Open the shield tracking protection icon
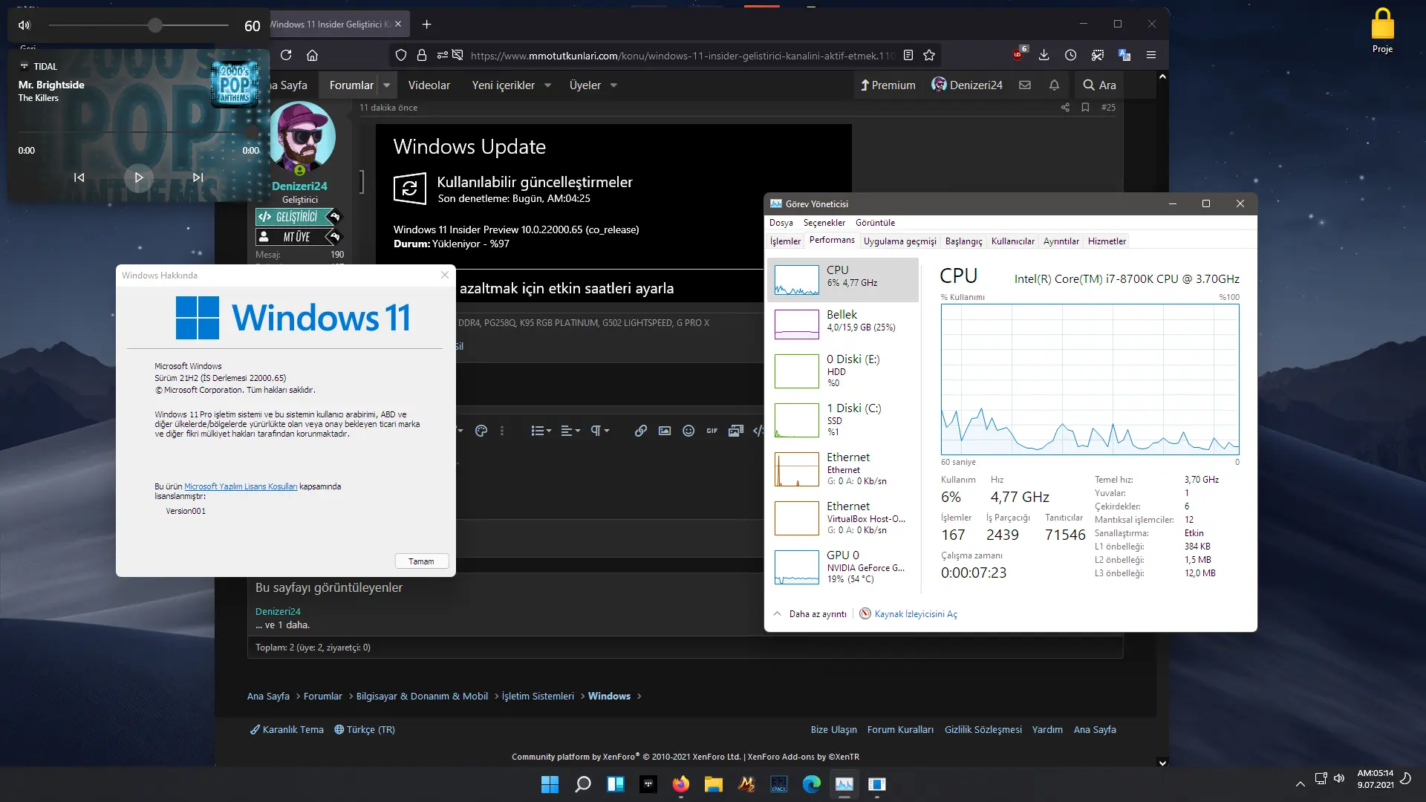The width and height of the screenshot is (1426, 802). 401,55
